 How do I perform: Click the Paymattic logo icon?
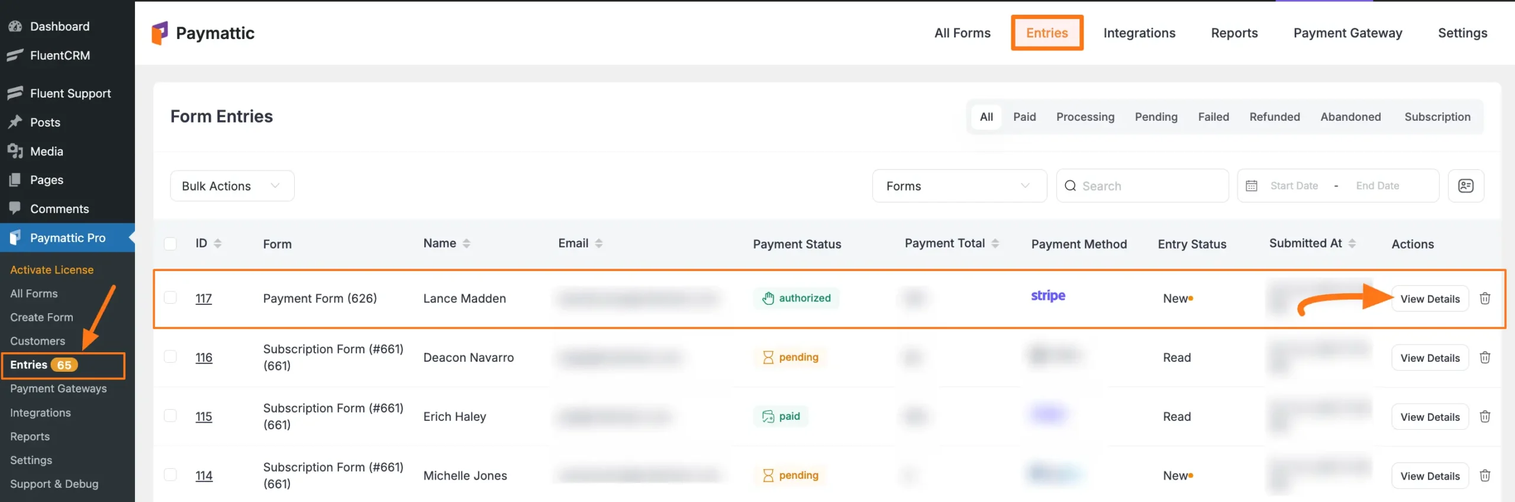tap(160, 33)
